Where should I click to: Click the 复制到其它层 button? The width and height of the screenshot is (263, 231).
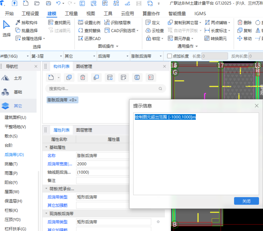[184, 23]
